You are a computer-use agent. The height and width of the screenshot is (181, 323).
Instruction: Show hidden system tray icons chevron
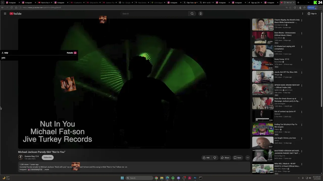[299, 178]
